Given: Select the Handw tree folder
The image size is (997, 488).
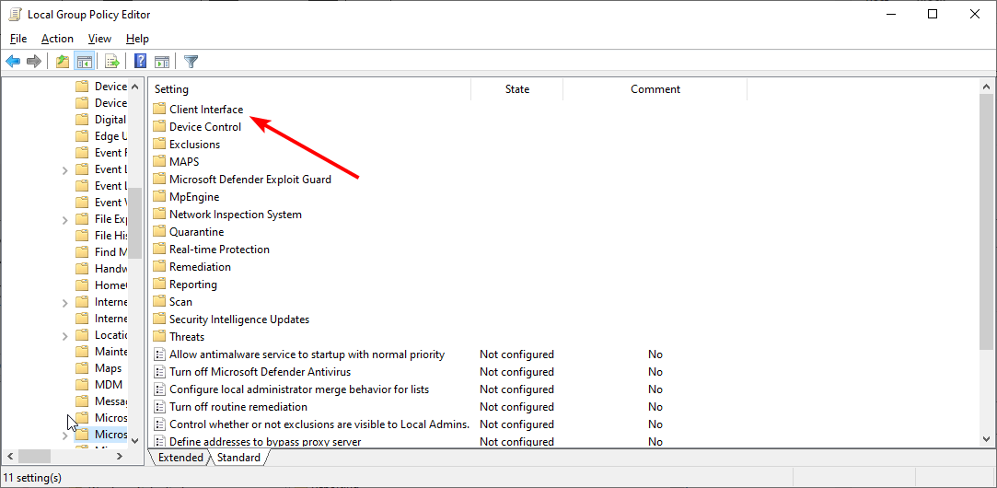Looking at the screenshot, I should (x=102, y=269).
